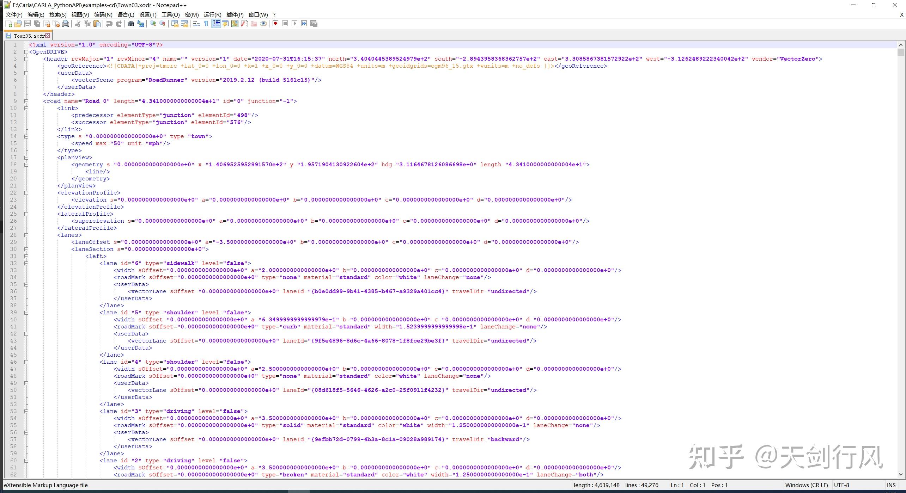
Task: Click the Document map icon
Action: coord(235,24)
